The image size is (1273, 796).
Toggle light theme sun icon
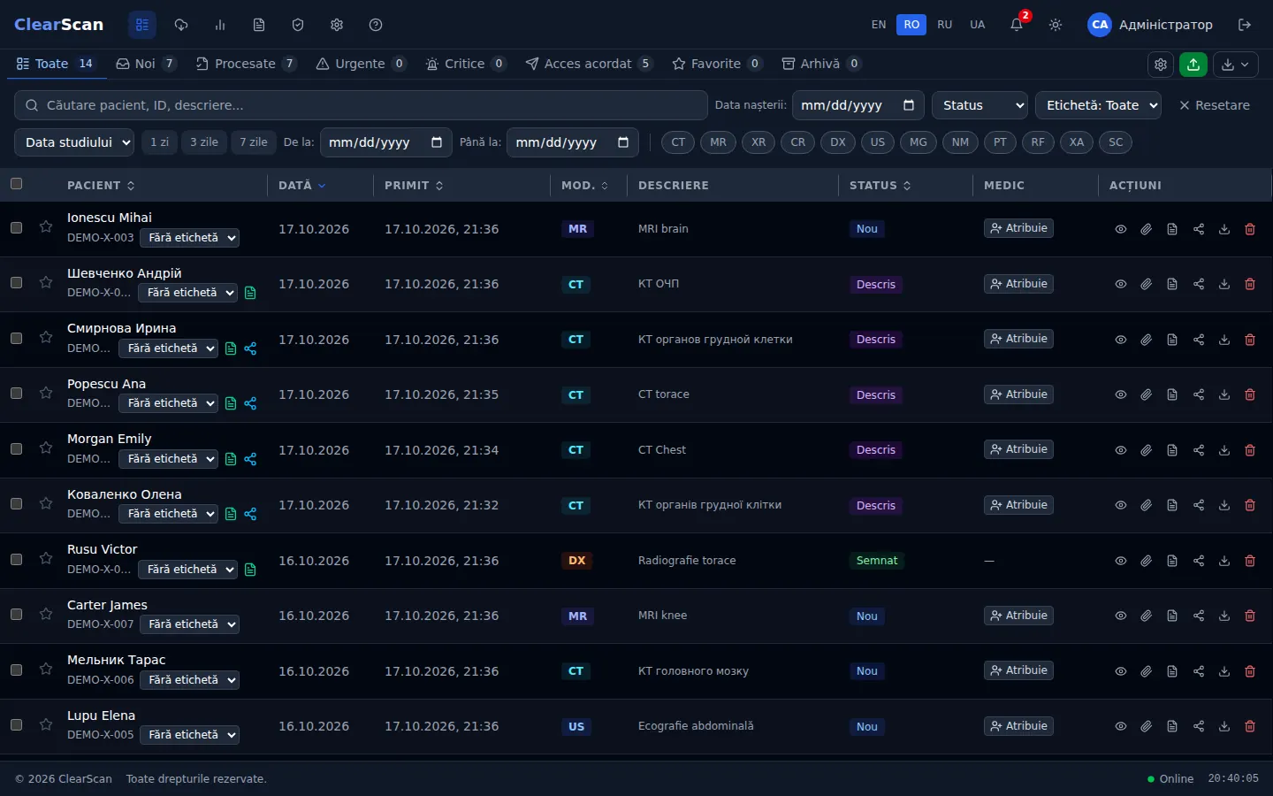(x=1056, y=25)
